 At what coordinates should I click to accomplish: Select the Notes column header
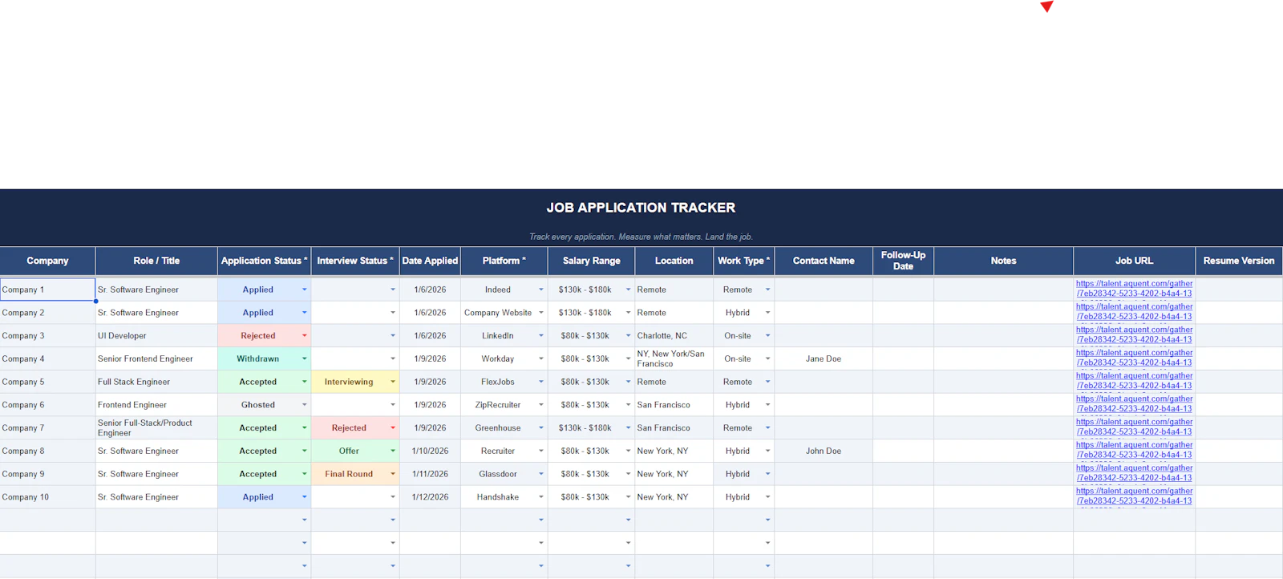tap(1003, 261)
